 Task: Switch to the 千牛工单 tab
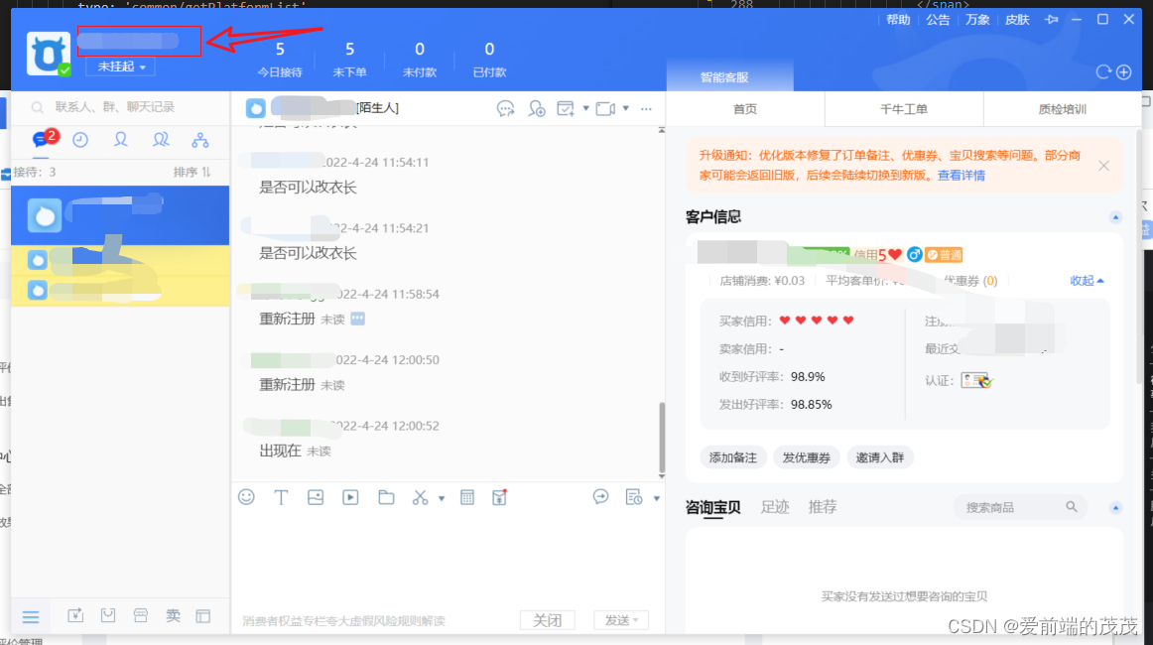[x=904, y=109]
